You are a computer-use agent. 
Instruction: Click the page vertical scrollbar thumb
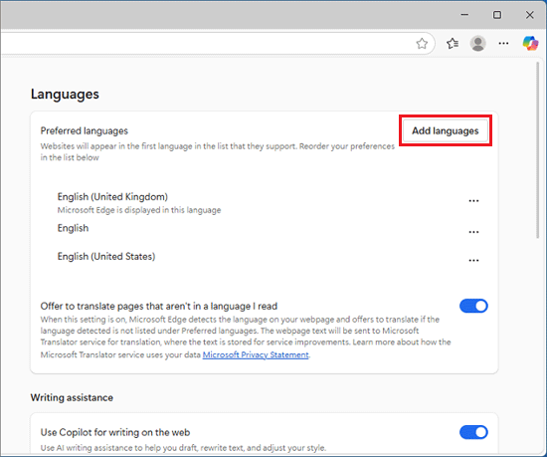click(538, 150)
